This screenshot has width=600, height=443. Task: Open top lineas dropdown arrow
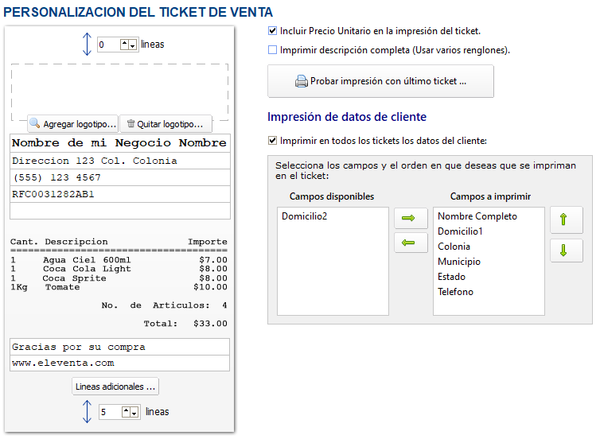pyautogui.click(x=132, y=45)
